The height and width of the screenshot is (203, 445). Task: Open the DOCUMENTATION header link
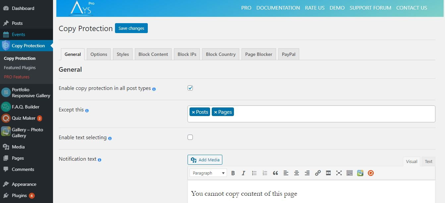click(278, 8)
